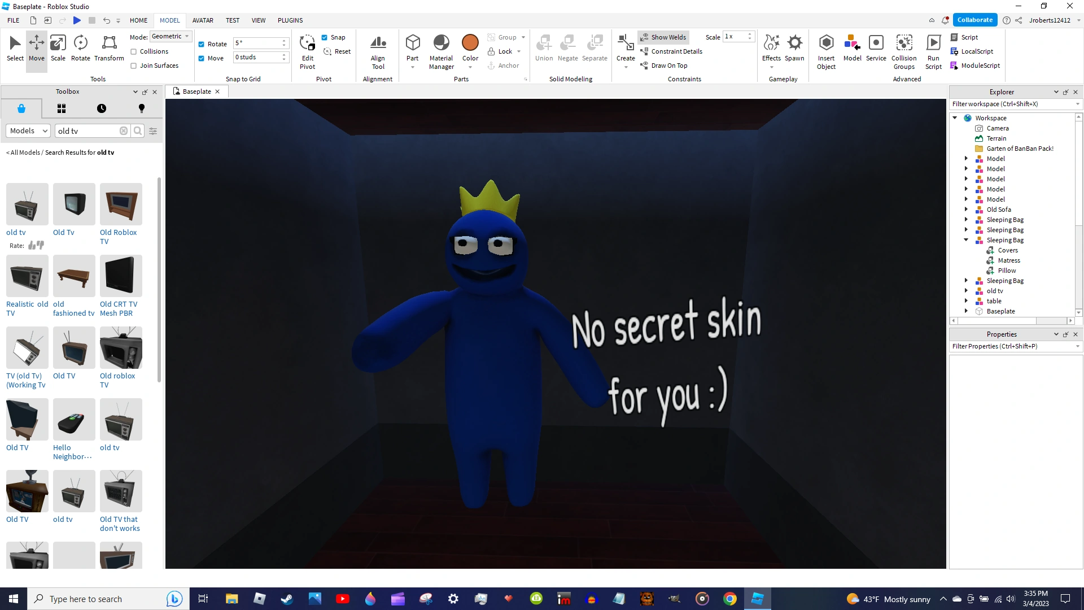Screen dimensions: 1084x610
Task: Enable the Join Surfaces option
Action: 135,66
